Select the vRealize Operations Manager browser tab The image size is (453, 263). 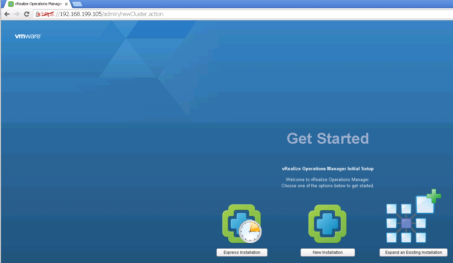click(37, 4)
